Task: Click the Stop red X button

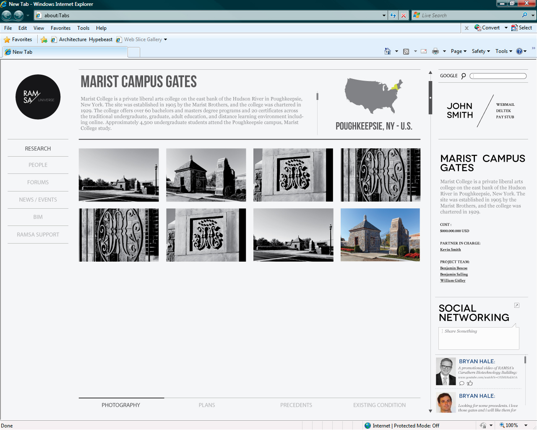Action: pyautogui.click(x=404, y=16)
